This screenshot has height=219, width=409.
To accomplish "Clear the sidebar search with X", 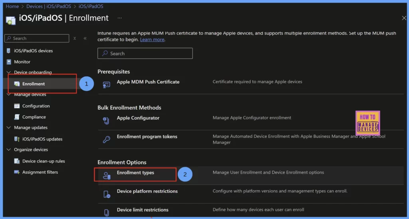I will [x=75, y=38].
